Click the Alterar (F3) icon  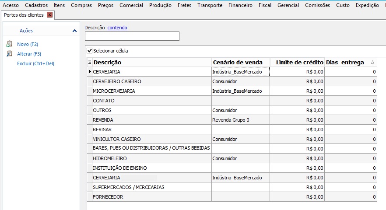coord(9,54)
